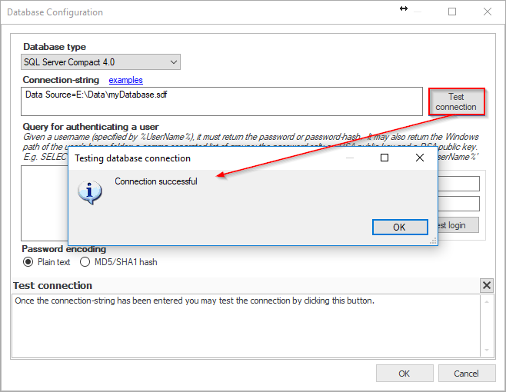Maximize the Database Configuration window

click(452, 12)
